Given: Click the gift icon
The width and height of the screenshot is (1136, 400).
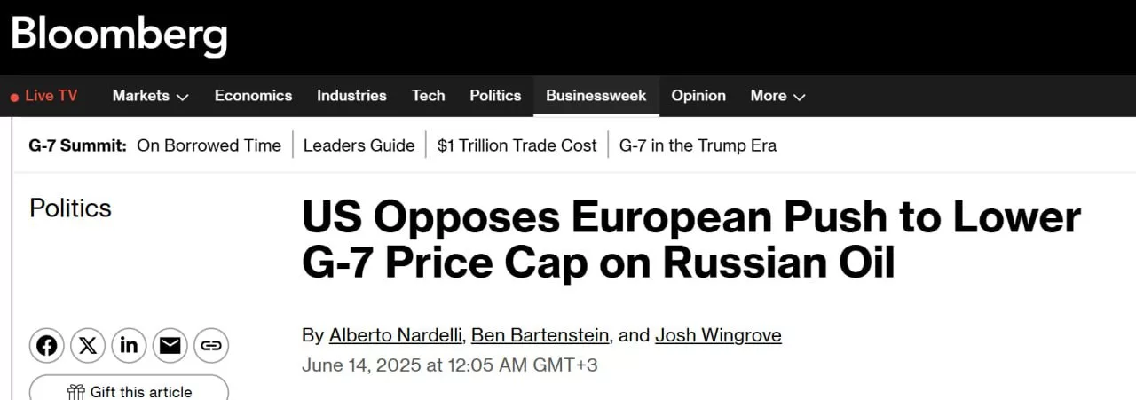Looking at the screenshot, I should point(76,391).
